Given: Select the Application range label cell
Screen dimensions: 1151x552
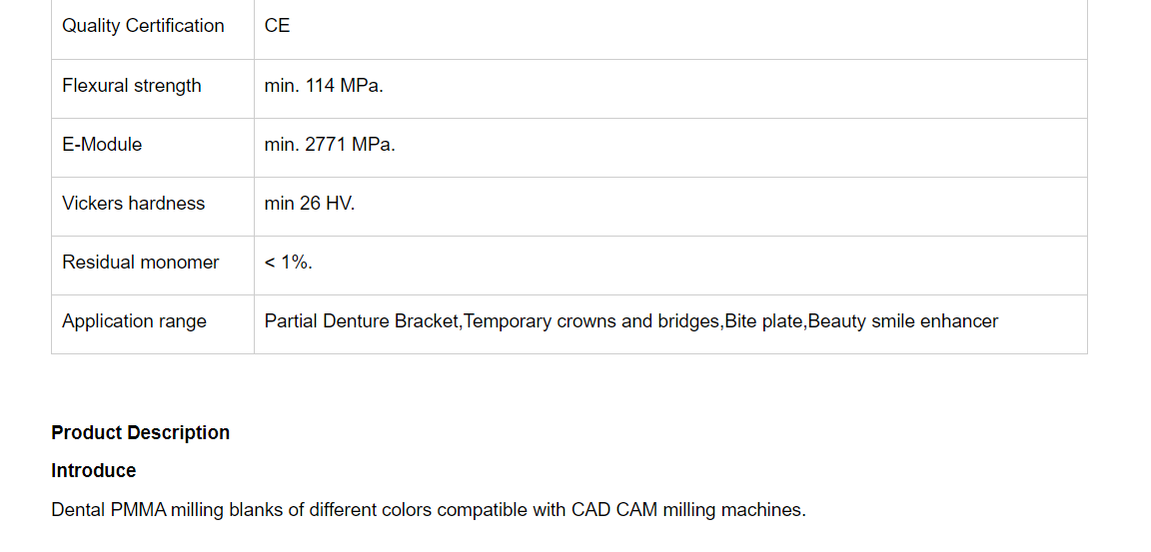Looking at the screenshot, I should tap(134, 321).
